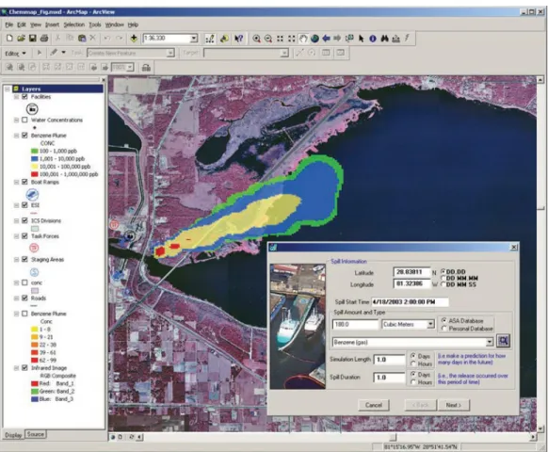548x452 pixels.
Task: Toggle ICS Divisions layer visibility
Action: 24,220
